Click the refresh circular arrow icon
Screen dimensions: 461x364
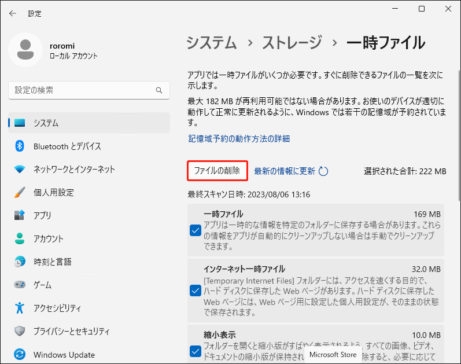tap(323, 171)
